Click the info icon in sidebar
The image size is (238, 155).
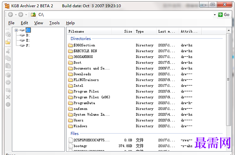point(8,105)
